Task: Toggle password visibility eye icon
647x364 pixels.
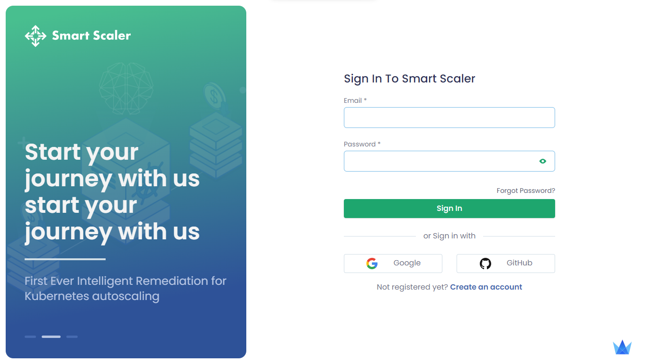Action: point(543,161)
